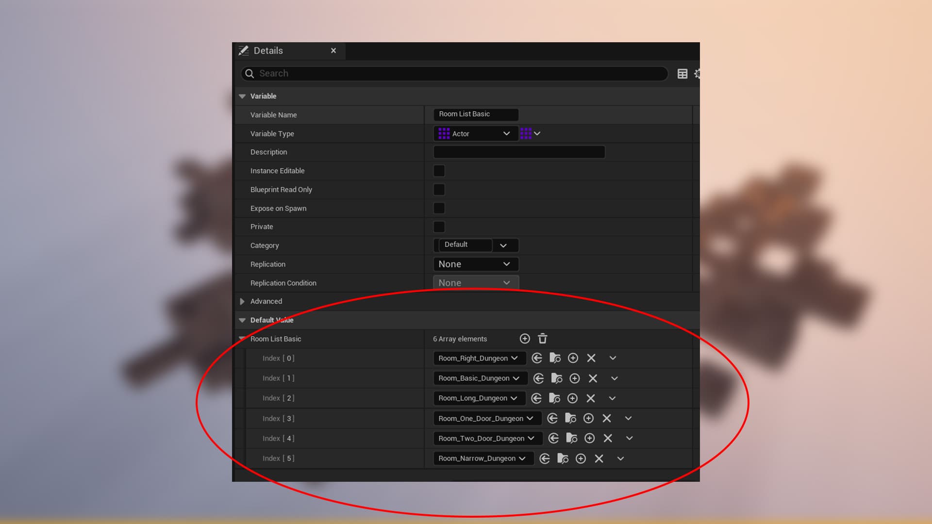
Task: Check the Expose on Spawn option
Action: 439,208
